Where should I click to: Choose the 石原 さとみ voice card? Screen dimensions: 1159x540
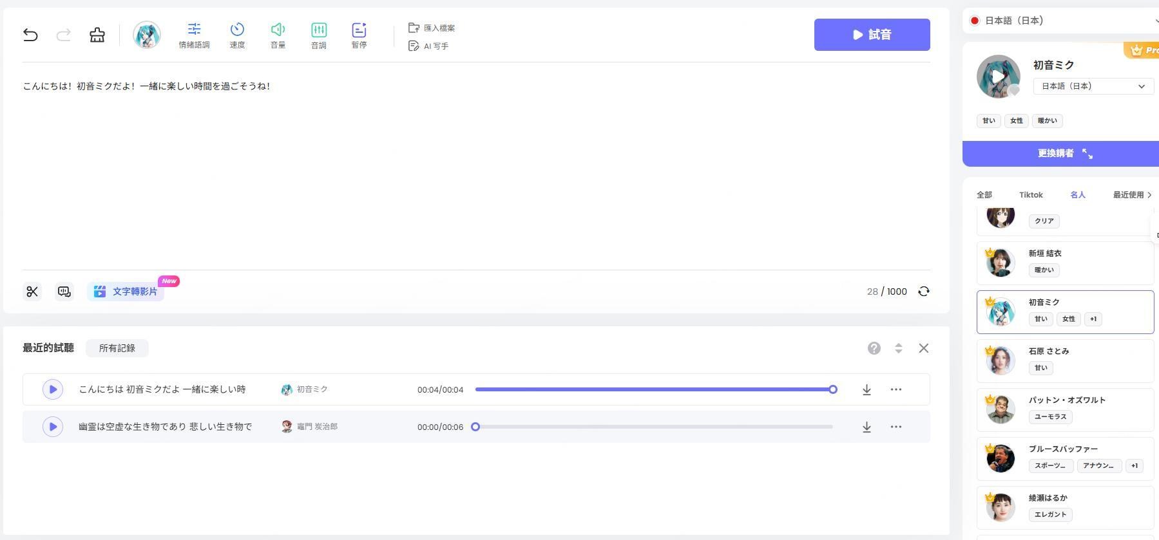click(1065, 361)
